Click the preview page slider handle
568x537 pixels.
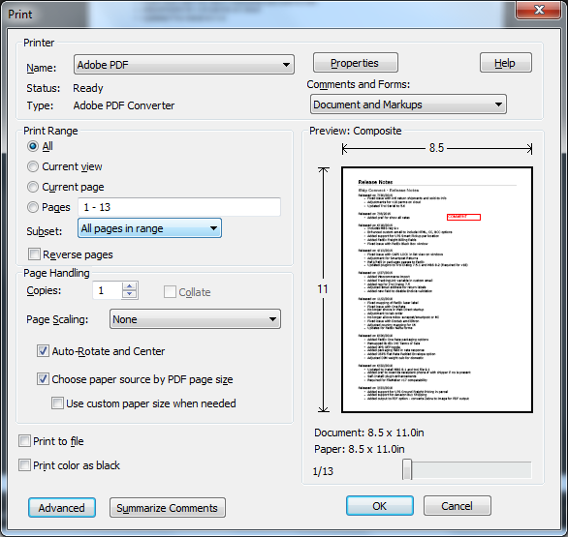[x=407, y=469]
